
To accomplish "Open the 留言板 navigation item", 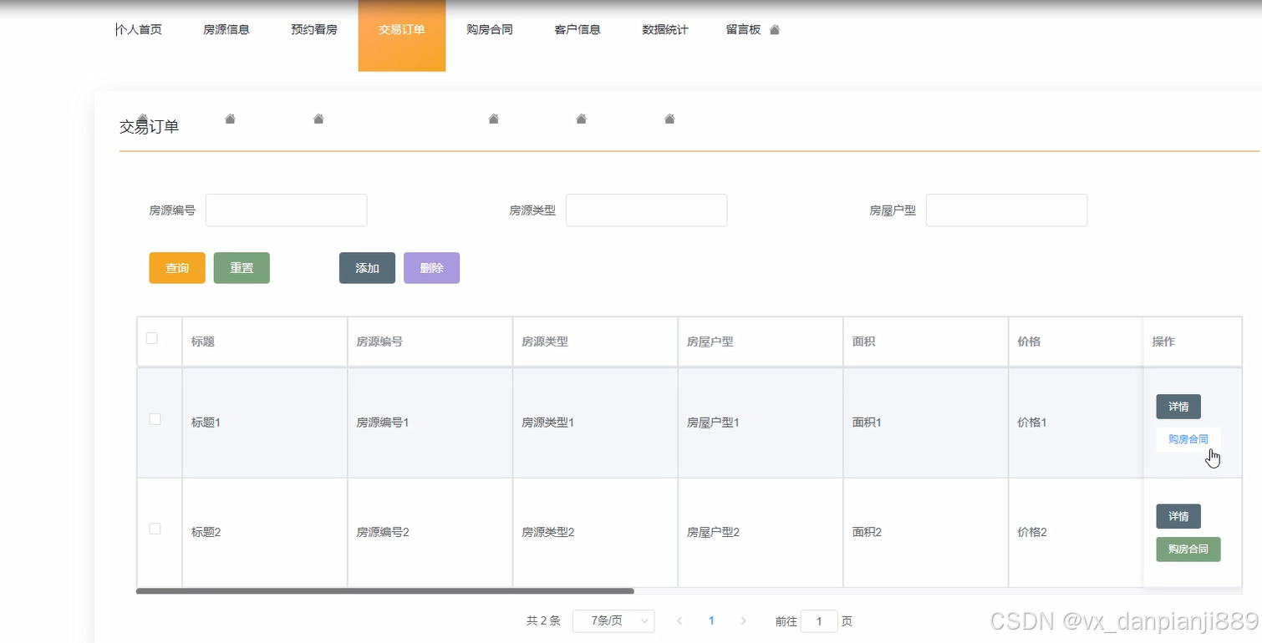I will pyautogui.click(x=743, y=30).
